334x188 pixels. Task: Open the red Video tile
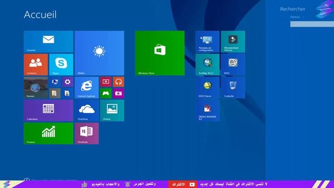(x=106, y=82)
